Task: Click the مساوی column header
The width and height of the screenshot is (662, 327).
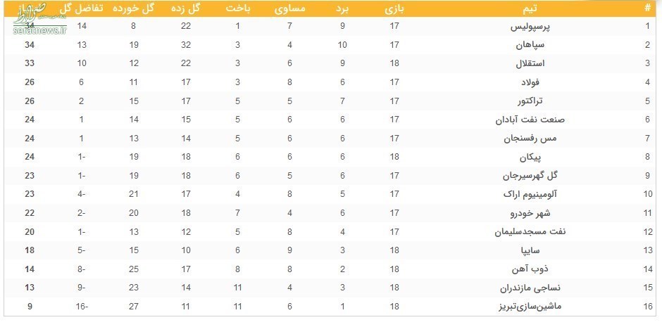Action: click(x=290, y=8)
